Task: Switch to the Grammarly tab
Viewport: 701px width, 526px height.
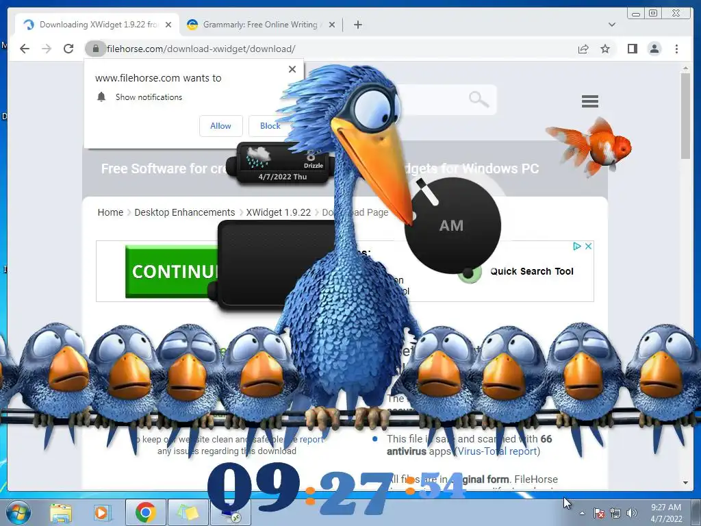Action: tap(262, 25)
